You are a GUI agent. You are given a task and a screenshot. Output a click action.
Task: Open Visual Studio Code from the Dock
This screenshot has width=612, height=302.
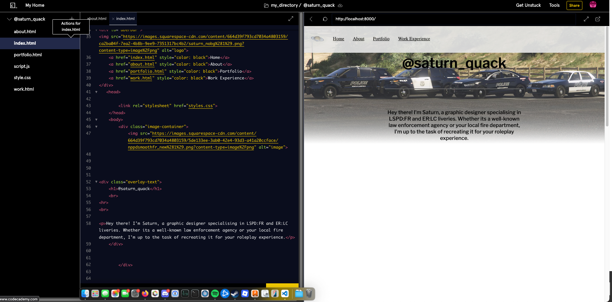coord(285,293)
